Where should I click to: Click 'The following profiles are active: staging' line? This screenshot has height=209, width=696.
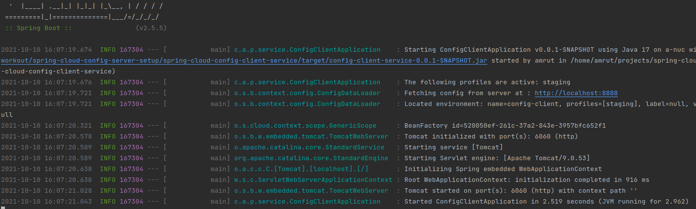(487, 82)
